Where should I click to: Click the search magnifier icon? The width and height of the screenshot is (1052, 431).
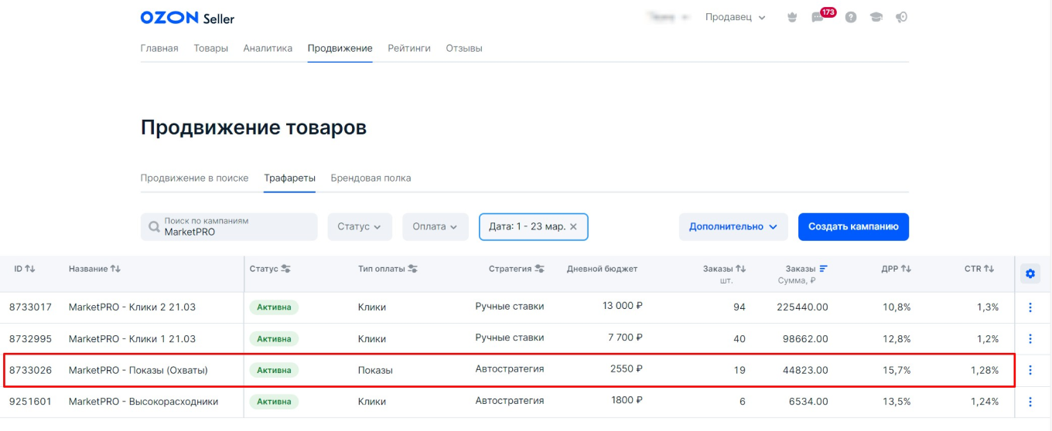[154, 227]
